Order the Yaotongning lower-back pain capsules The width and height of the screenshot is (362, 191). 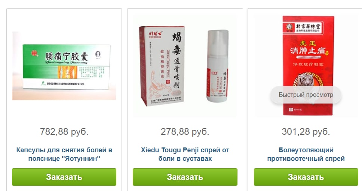[64, 177]
